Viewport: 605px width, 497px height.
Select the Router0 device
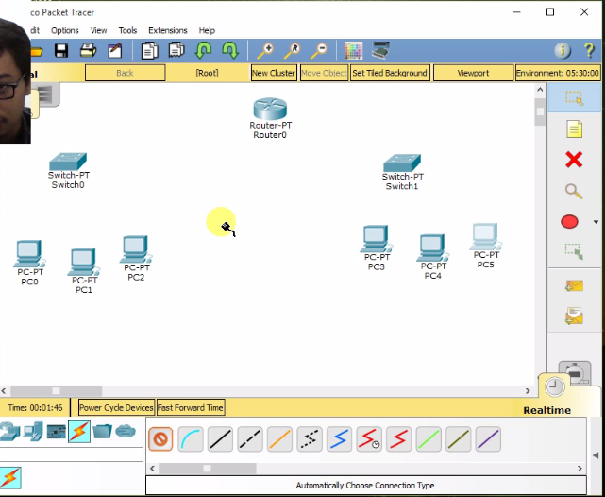(270, 110)
